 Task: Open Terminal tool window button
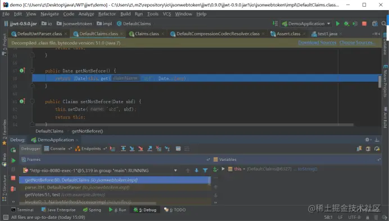click(22, 210)
